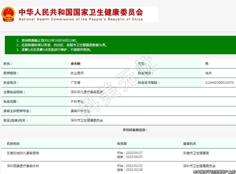Click the 主要执业机构 value 深圳非凡医疗美容医院
Screen dimensions: 236x174
[x=87, y=92]
